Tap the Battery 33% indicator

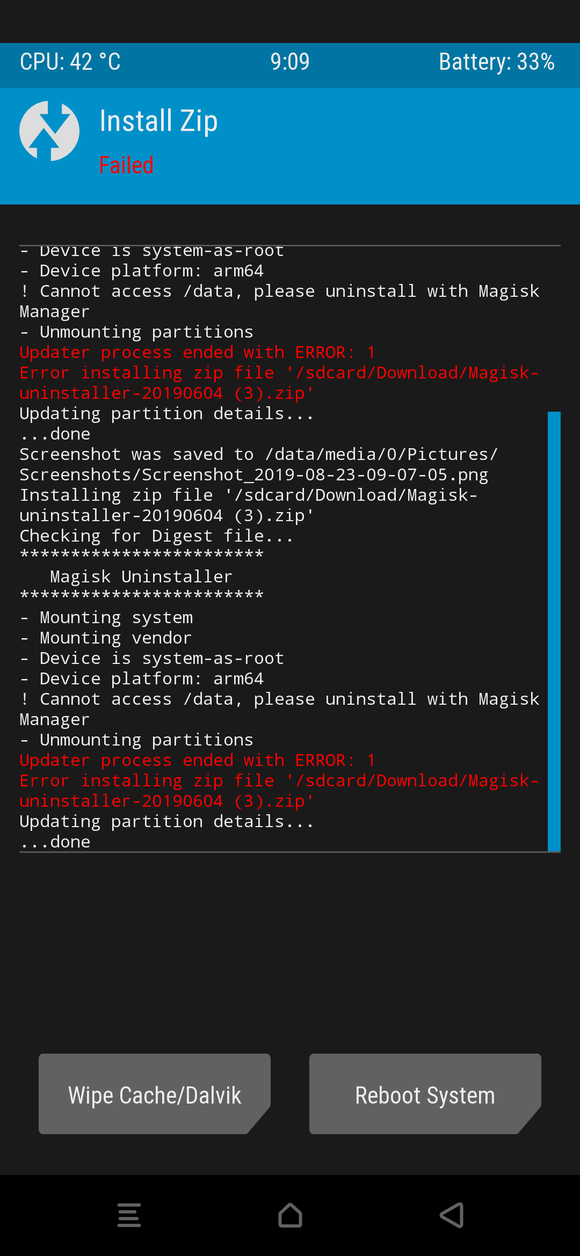click(x=496, y=62)
